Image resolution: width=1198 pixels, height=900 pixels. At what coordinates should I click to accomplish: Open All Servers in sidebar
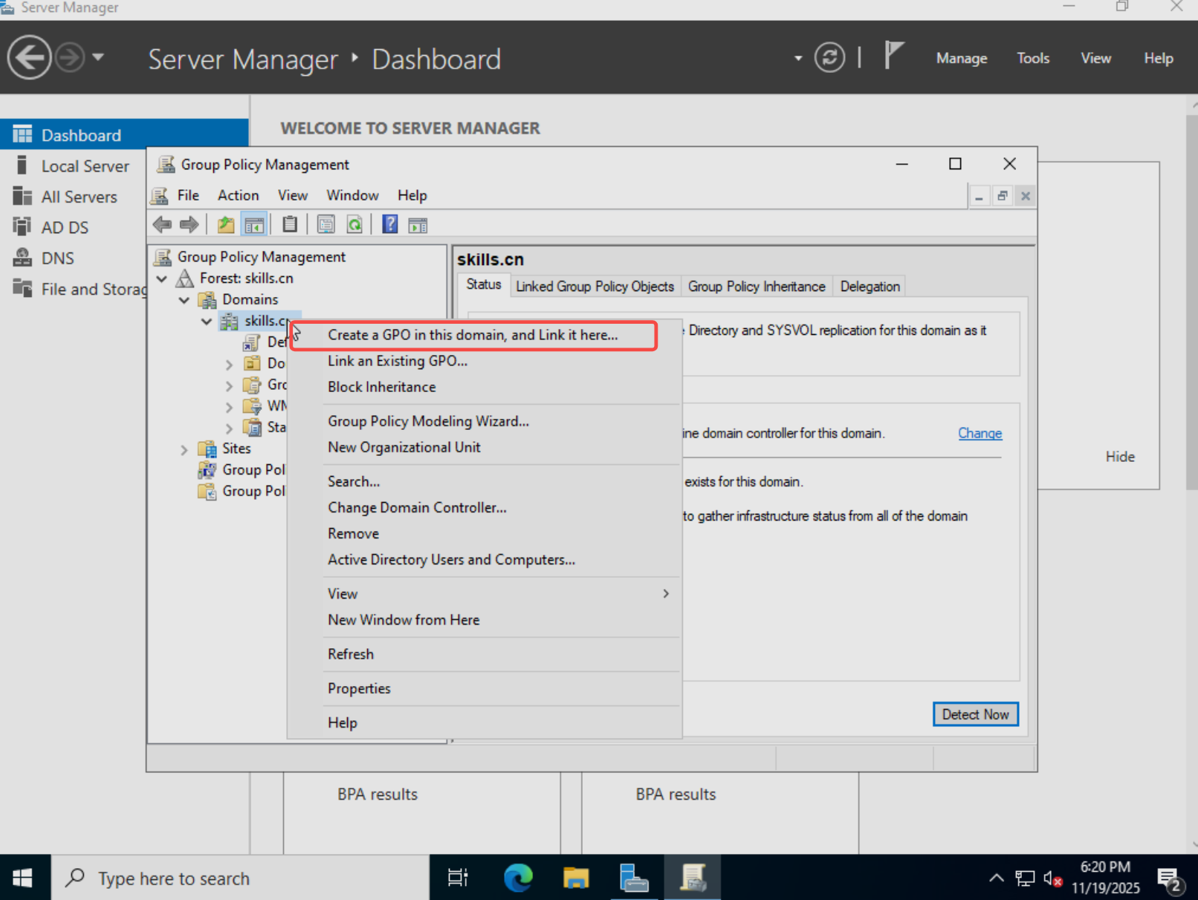(x=79, y=197)
